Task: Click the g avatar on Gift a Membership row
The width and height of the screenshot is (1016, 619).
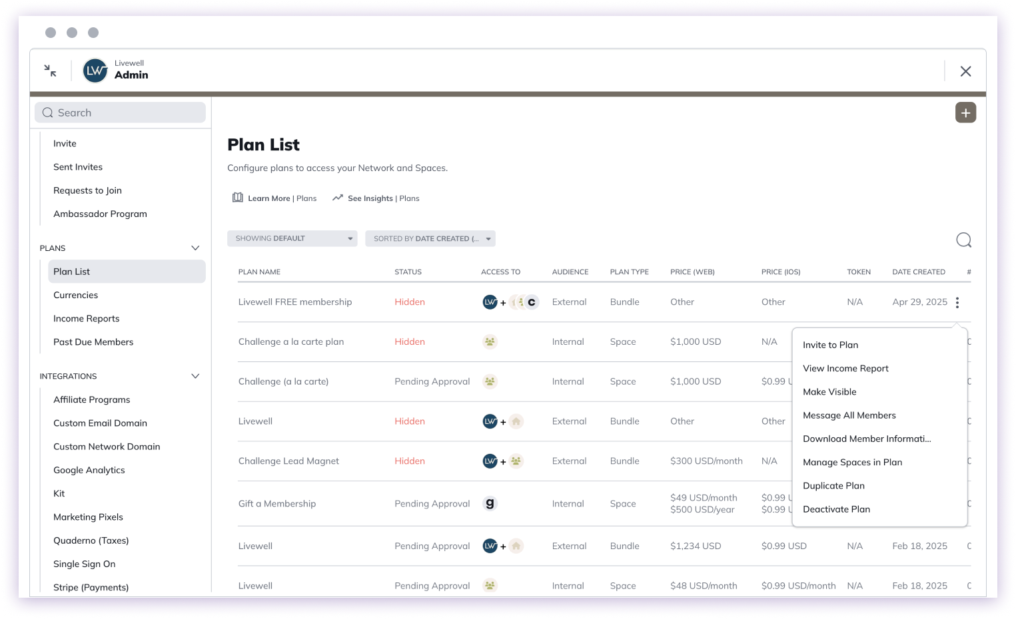Action: [x=490, y=503]
